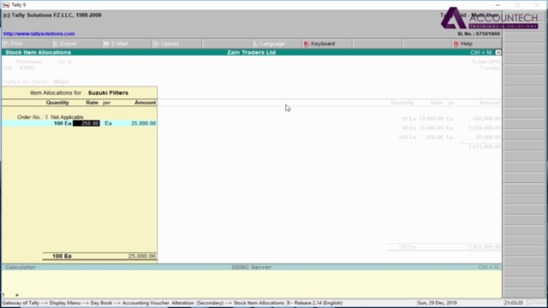Click the faded 1,675,000.00 subtotal below the item rows
Image resolution: width=548 pixels, height=308 pixels.
coord(484,146)
